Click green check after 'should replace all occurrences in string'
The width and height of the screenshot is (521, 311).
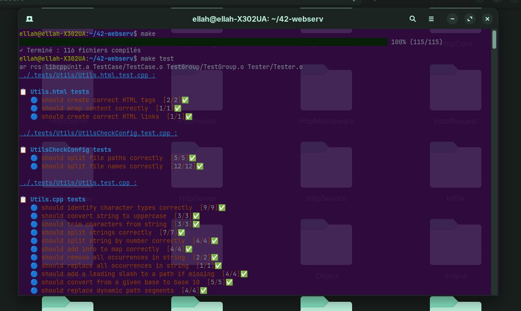[x=218, y=266]
